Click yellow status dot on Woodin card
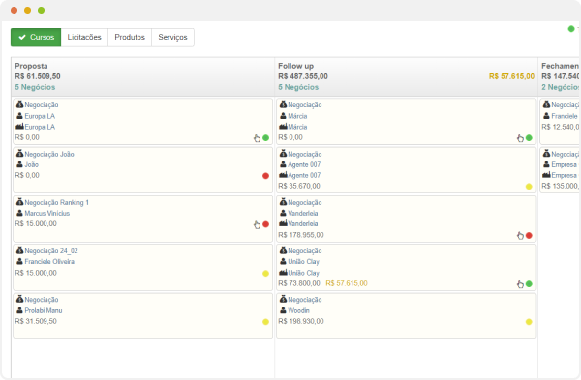 [x=529, y=322]
